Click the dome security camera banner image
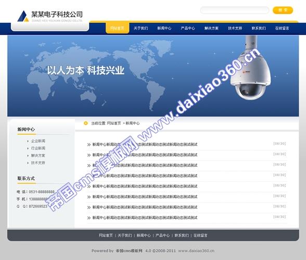306x260 pixels. coord(251,68)
